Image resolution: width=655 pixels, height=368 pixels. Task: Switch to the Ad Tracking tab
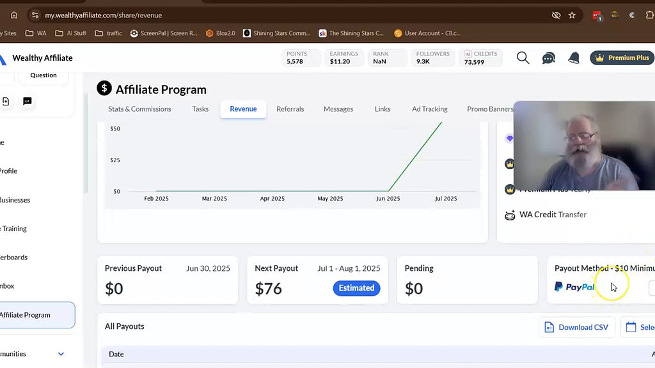point(429,109)
